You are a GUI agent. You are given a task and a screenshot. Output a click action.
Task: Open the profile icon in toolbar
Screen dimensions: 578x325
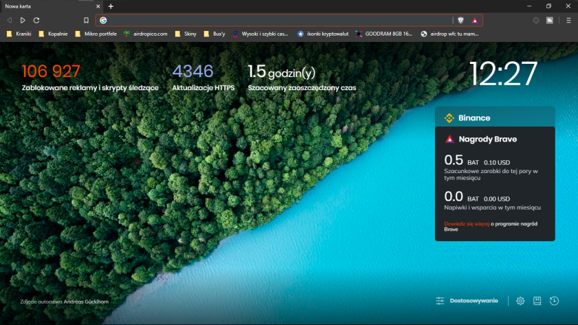pos(550,20)
